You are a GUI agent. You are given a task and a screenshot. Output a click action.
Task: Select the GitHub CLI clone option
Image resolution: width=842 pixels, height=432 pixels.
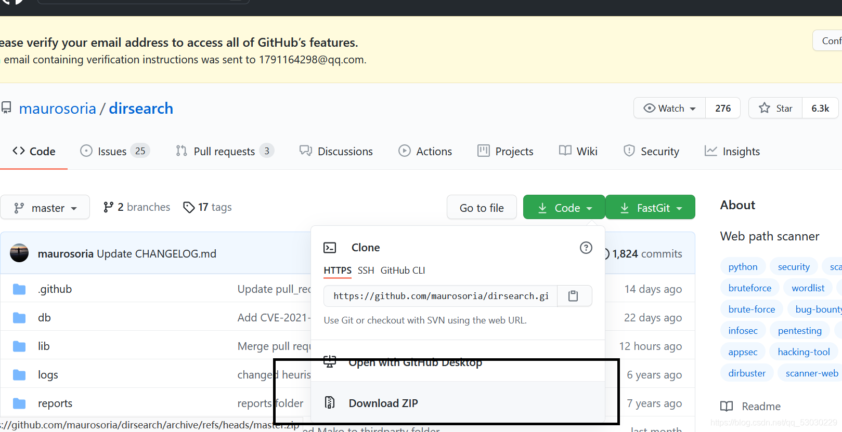point(403,270)
